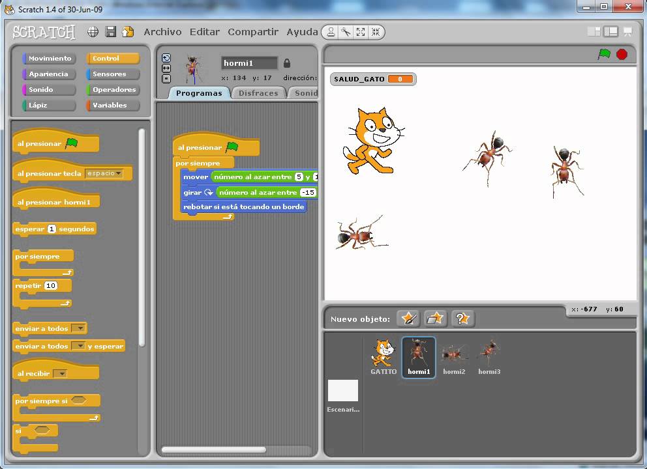Open the Archivo menu
The height and width of the screenshot is (469, 647).
click(162, 32)
